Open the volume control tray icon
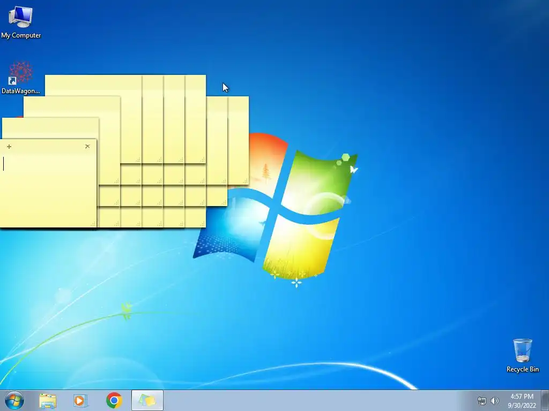 494,401
